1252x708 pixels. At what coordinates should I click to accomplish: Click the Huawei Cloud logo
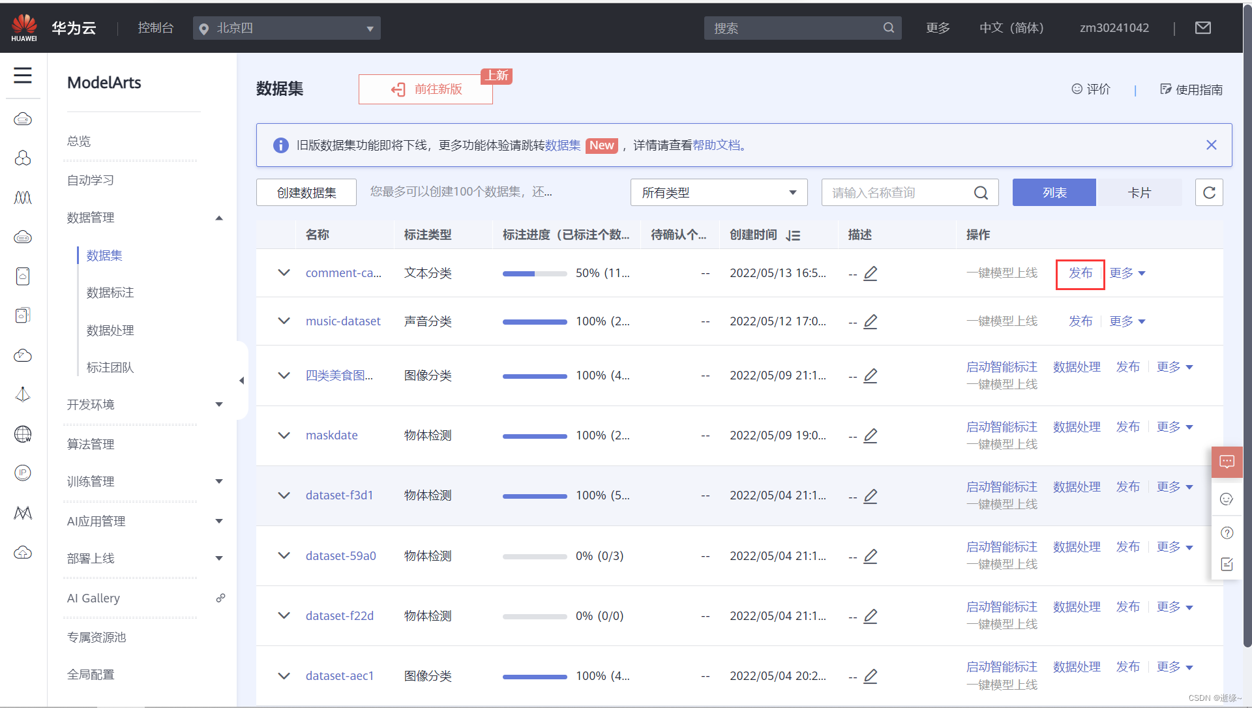point(24,27)
